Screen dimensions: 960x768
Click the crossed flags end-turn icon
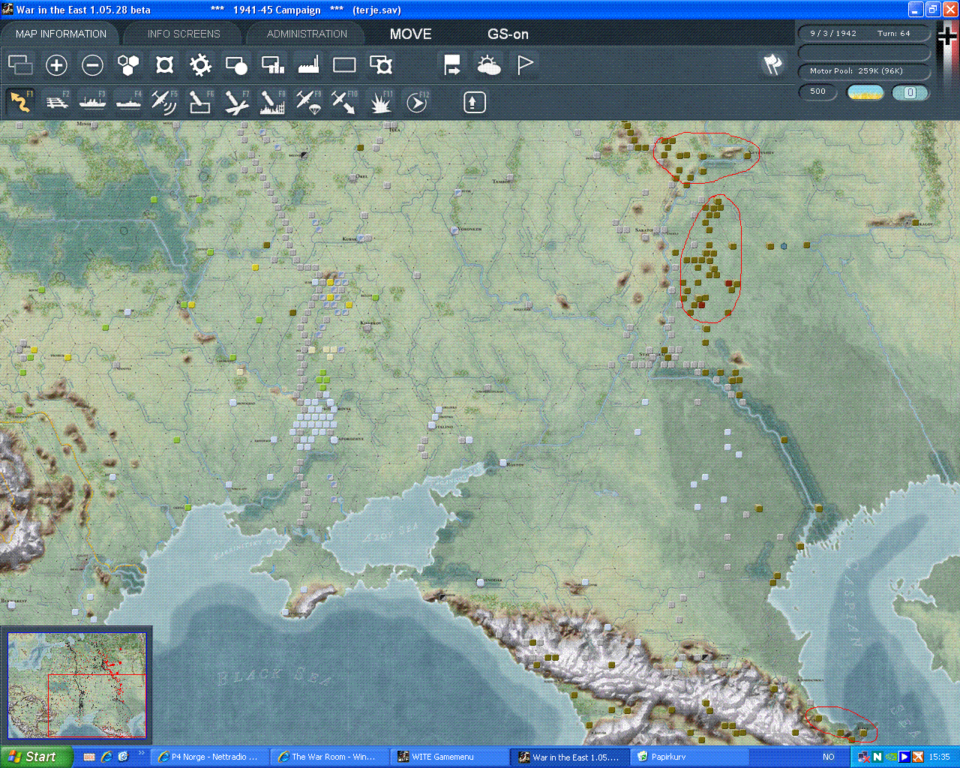click(x=773, y=65)
